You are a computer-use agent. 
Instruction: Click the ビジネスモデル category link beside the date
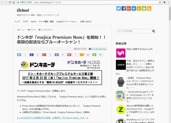coord(99,49)
